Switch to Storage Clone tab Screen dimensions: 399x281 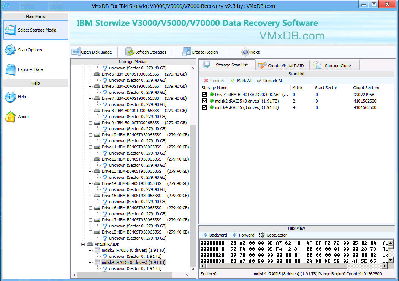[335, 65]
